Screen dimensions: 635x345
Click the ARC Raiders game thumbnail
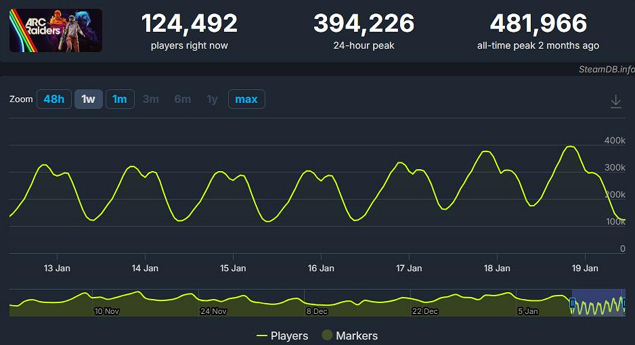coord(56,30)
